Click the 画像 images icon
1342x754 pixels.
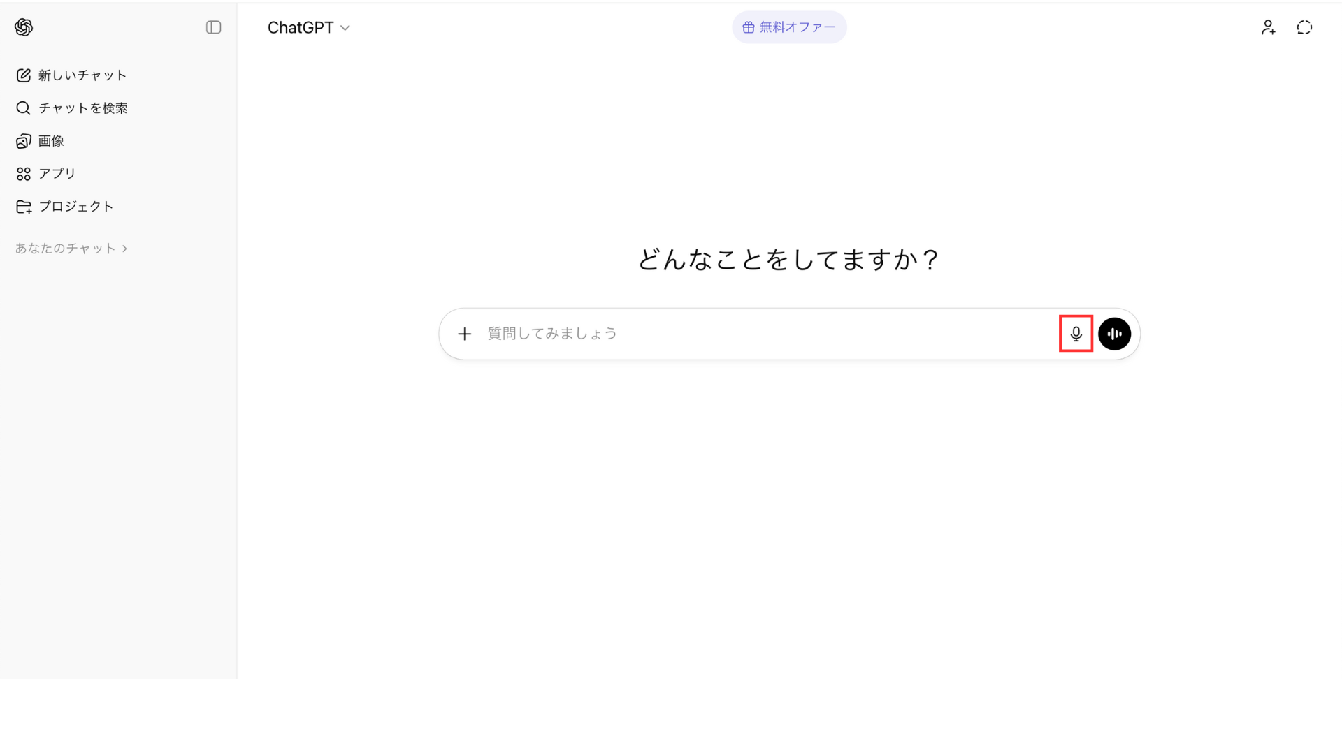pos(23,141)
